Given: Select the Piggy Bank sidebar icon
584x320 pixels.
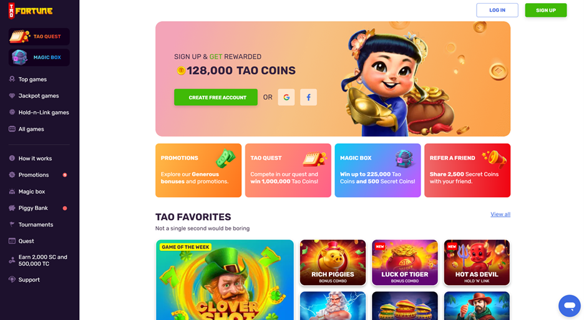Looking at the screenshot, I should (x=12, y=208).
